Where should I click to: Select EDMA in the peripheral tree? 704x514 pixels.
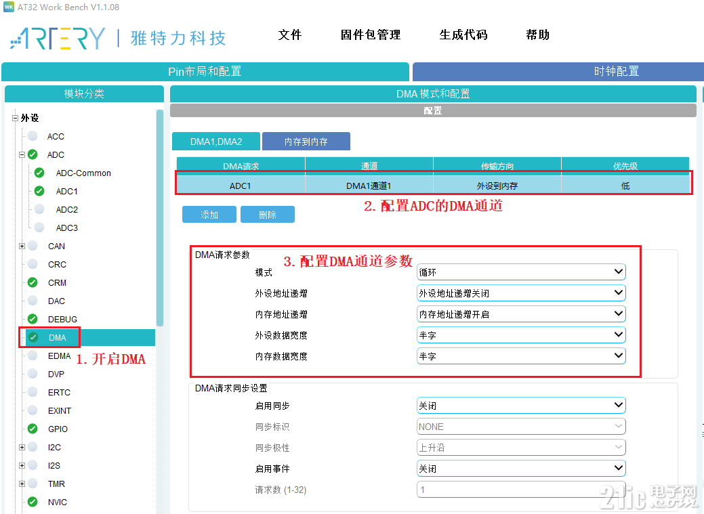click(59, 356)
